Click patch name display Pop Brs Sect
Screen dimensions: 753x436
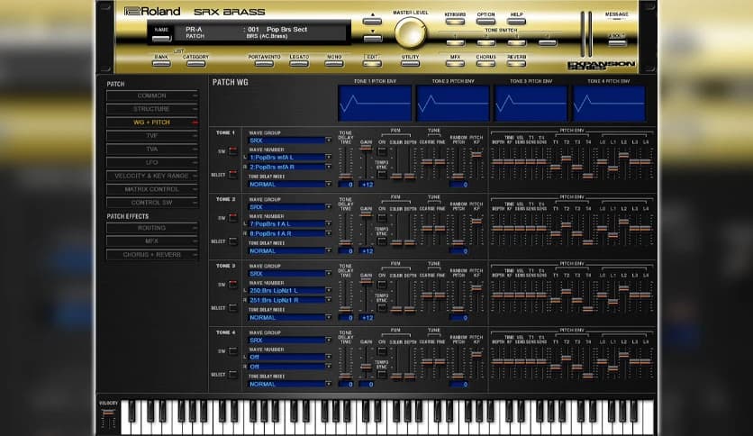pyautogui.click(x=286, y=30)
